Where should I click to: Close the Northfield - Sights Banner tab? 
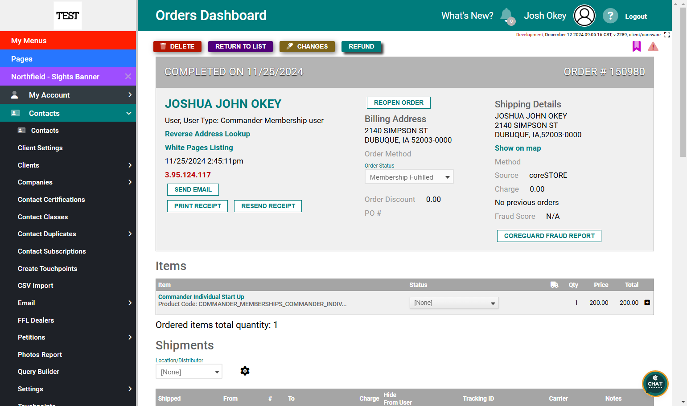(128, 76)
